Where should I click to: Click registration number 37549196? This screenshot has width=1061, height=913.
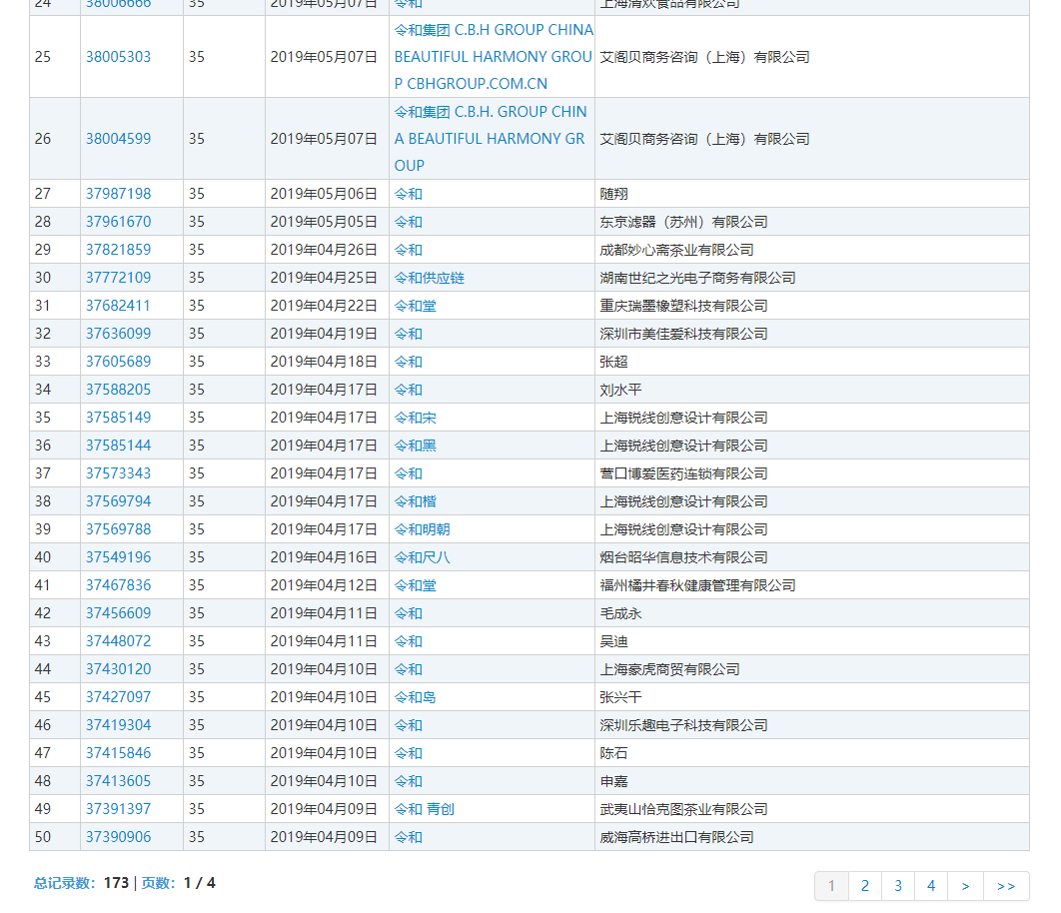(x=118, y=557)
